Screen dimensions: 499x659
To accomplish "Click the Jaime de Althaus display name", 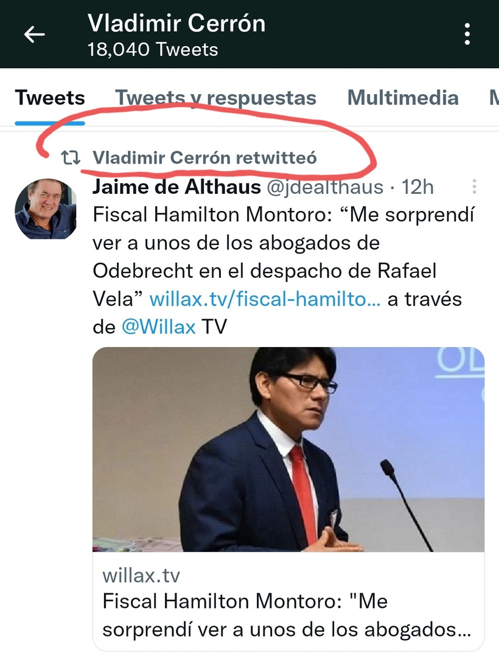I will (176, 187).
